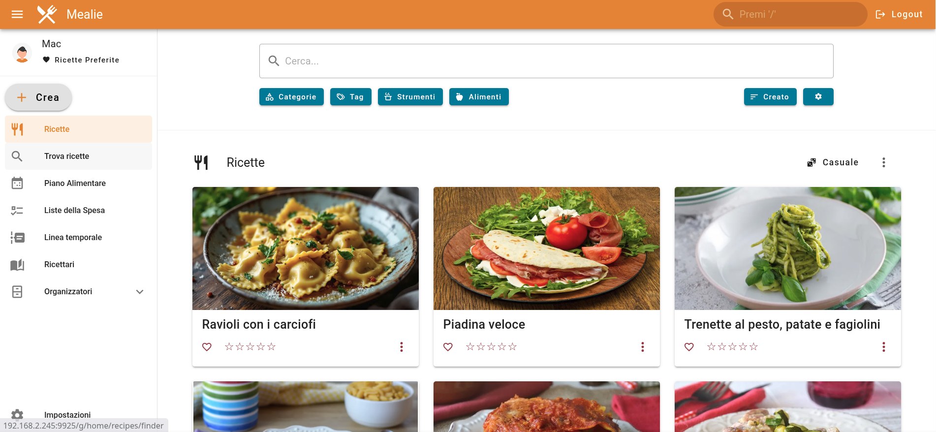Open the Piadina veloce options menu

643,346
